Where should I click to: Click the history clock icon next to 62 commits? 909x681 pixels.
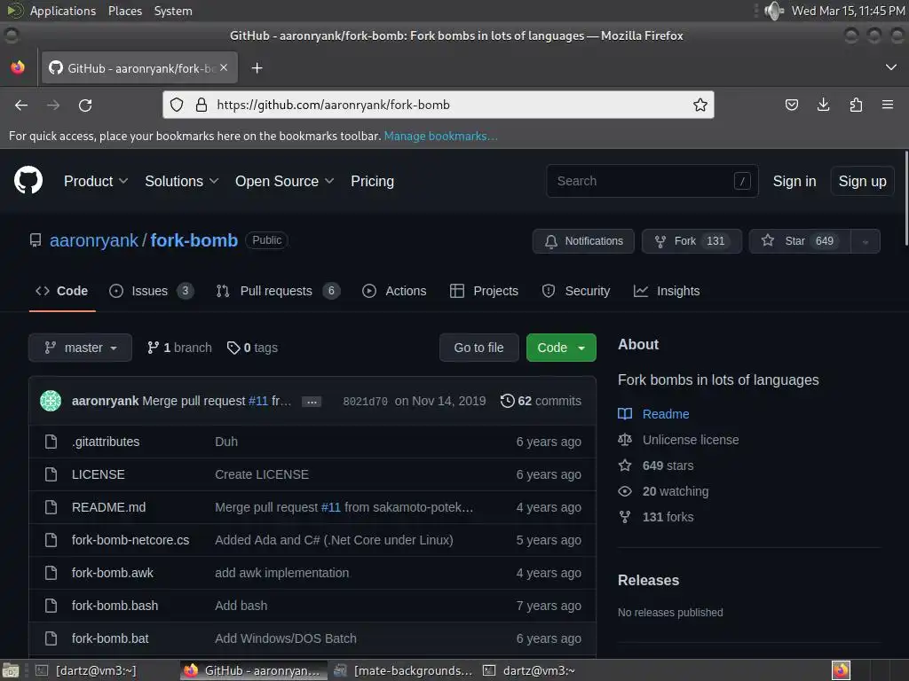tap(507, 401)
